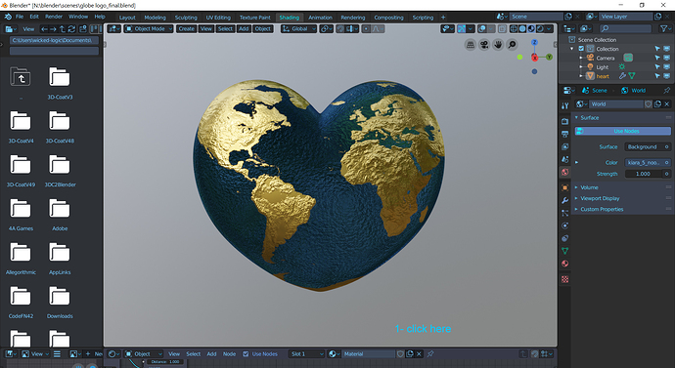Screen dimensions: 675x368
Task: Click the zoom magnifier icon in viewport
Action: [512, 45]
